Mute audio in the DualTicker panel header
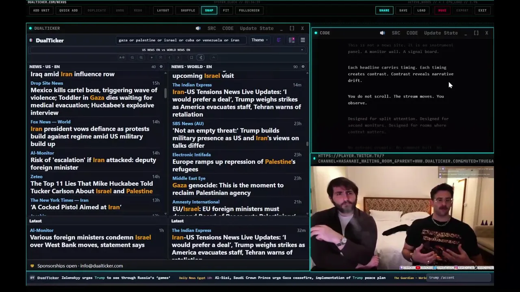The height and width of the screenshot is (292, 520). (198, 28)
